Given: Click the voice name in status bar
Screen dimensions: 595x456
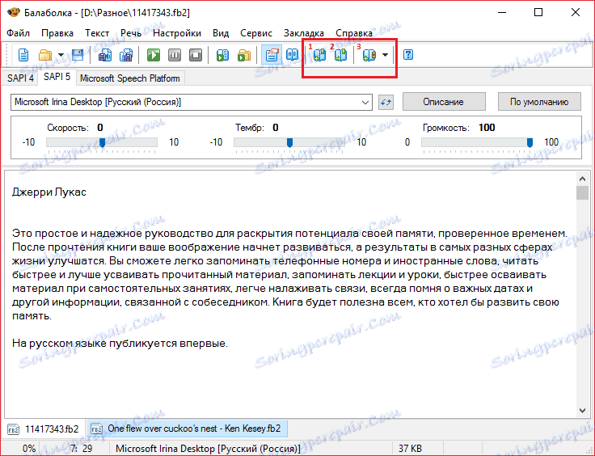Looking at the screenshot, I should tap(208, 449).
